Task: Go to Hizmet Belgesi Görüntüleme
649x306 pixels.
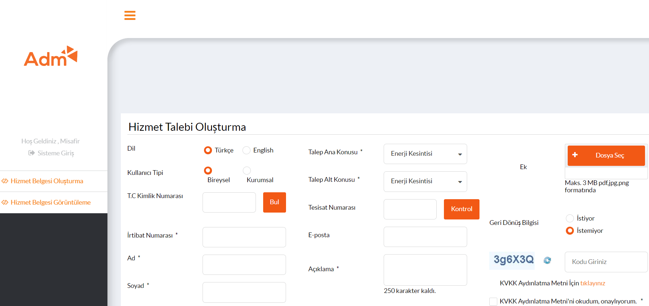Action: tap(50, 202)
